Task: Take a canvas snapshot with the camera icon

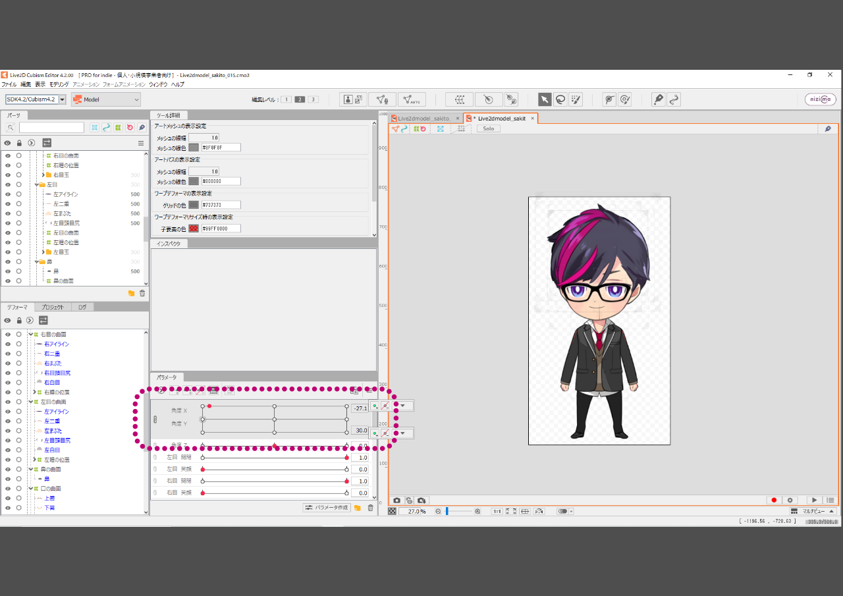Action: click(396, 501)
